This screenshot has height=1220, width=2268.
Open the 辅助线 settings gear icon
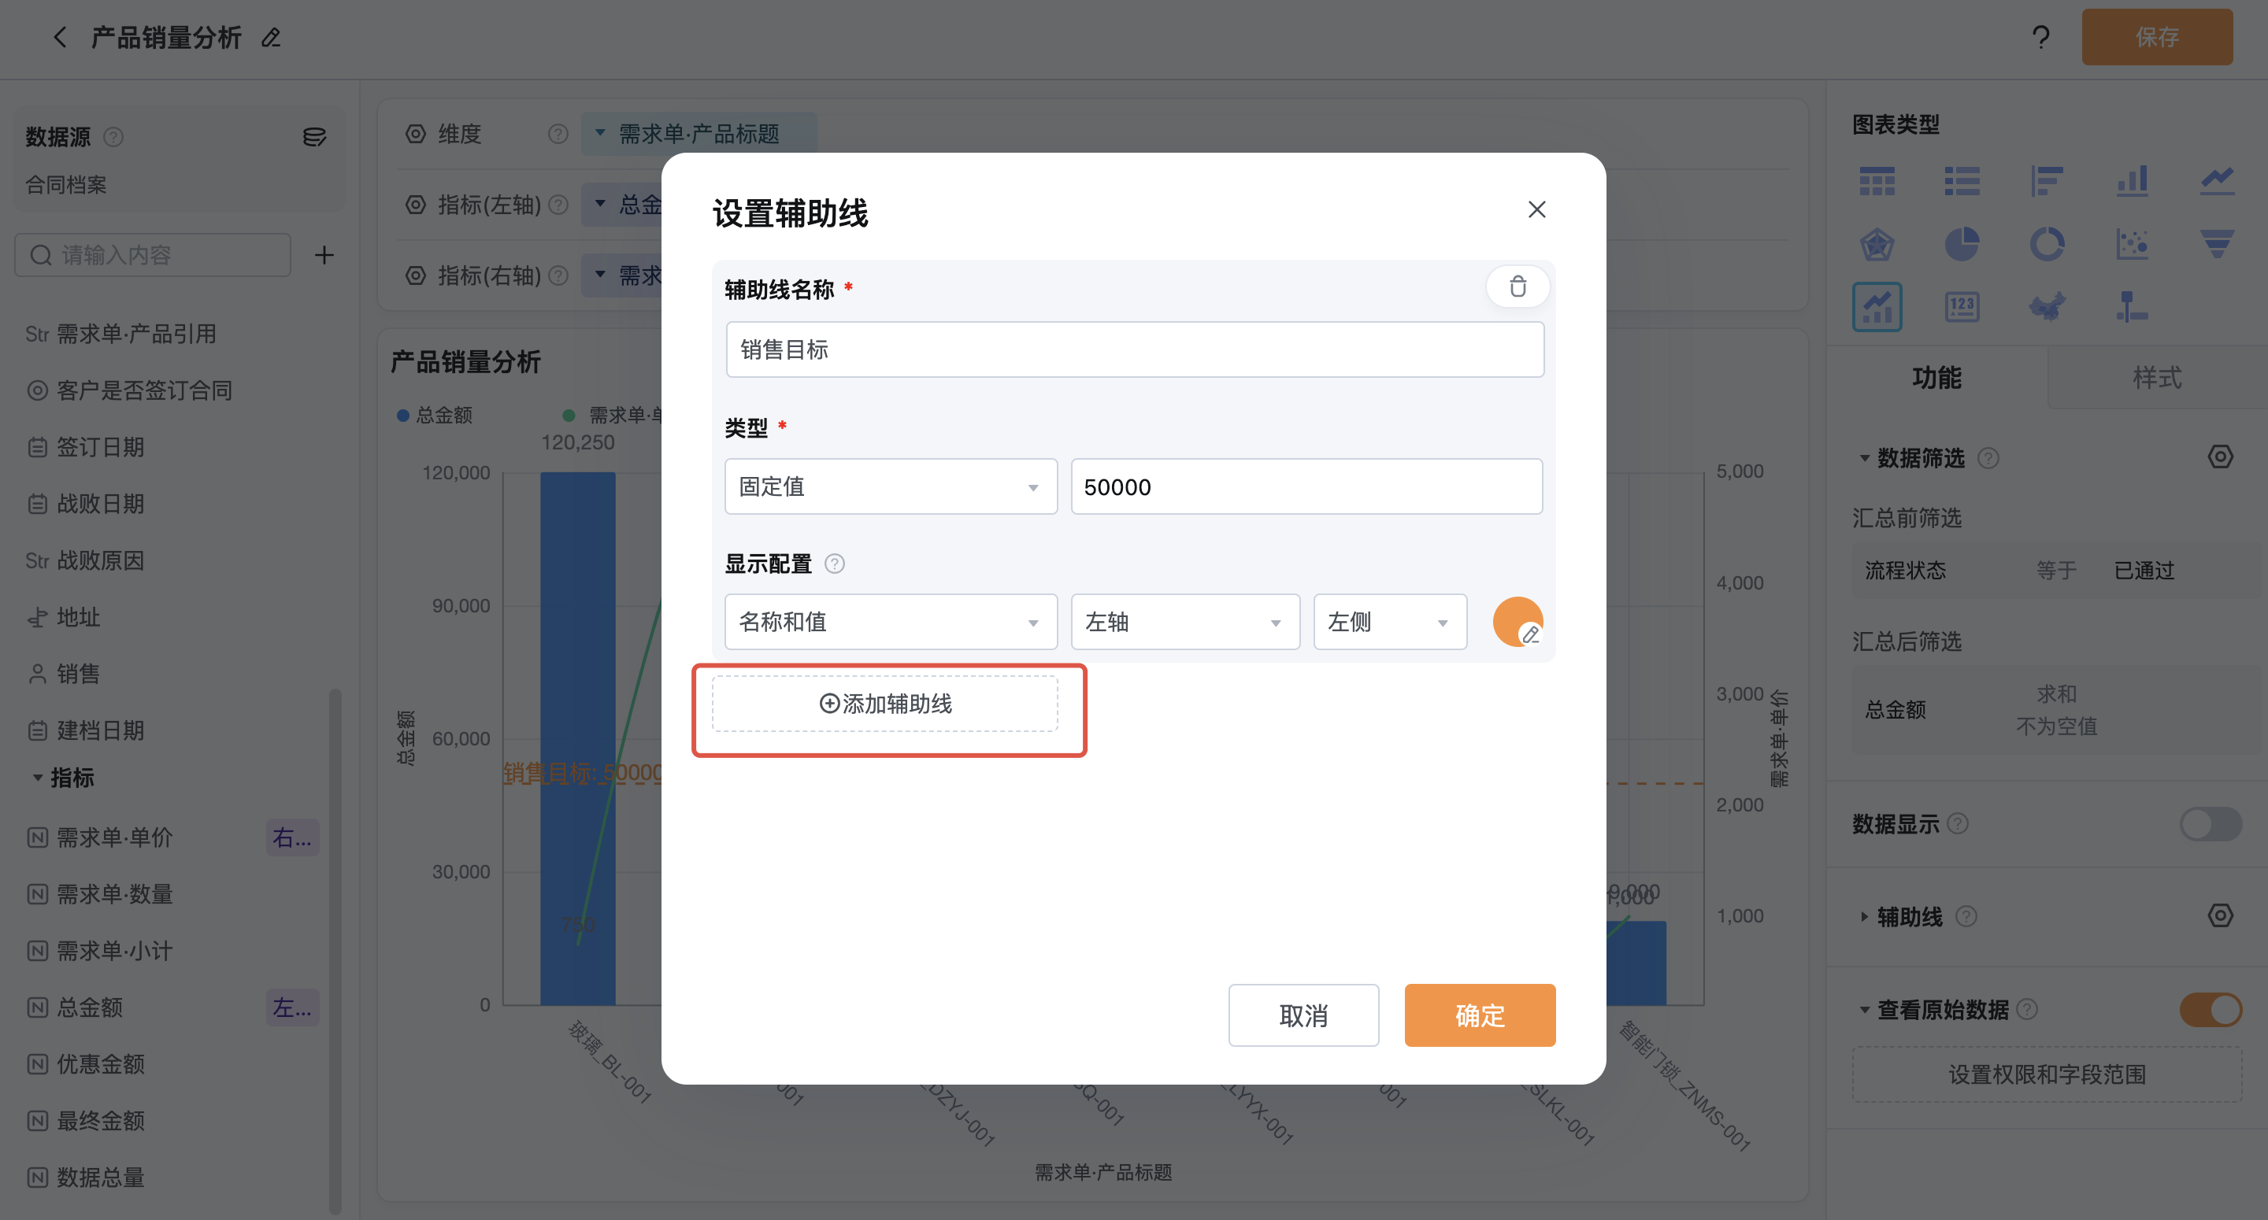[2220, 915]
